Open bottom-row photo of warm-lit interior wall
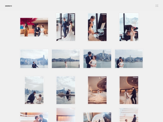Screen dimensions: 163x122 click(66, 115)
